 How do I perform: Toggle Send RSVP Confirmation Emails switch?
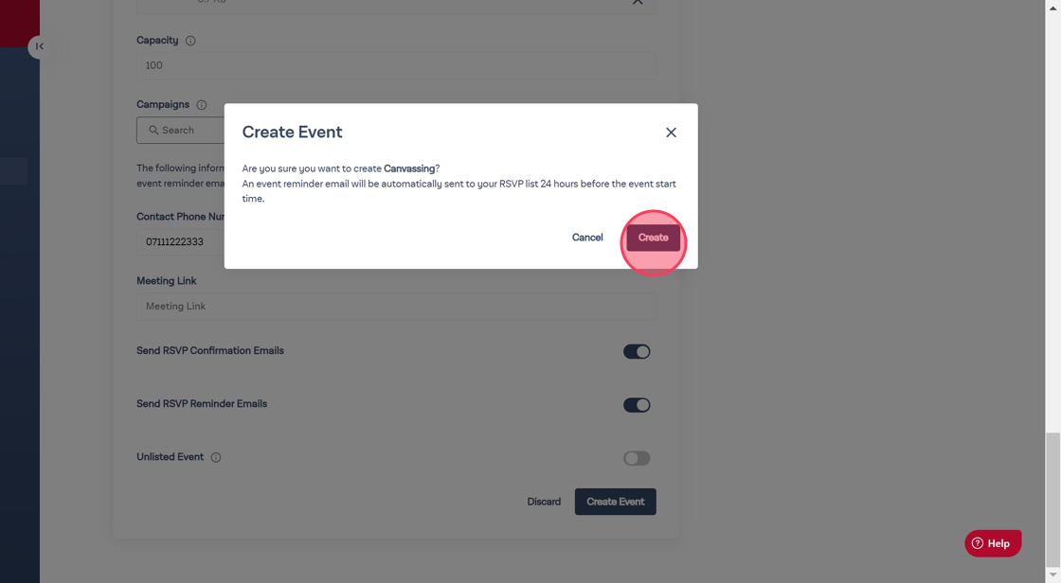pyautogui.click(x=636, y=352)
